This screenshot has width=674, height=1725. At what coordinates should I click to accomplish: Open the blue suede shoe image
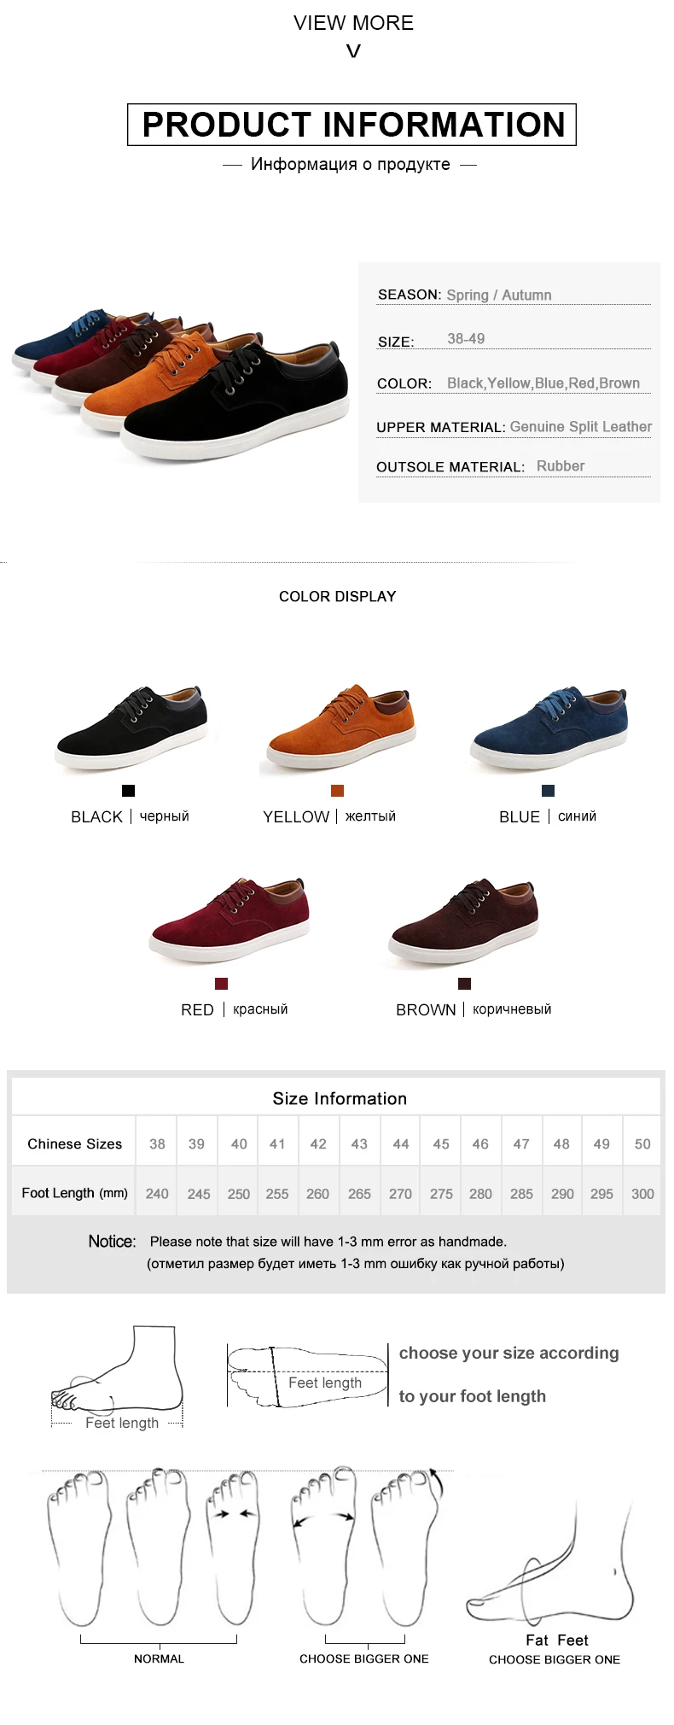click(549, 728)
